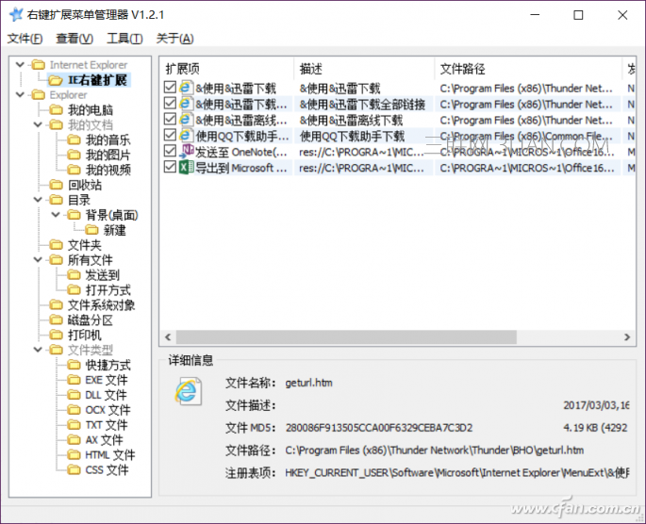The width and height of the screenshot is (646, 524).
Task: Open the 关于(A) menu
Action: 174,39
